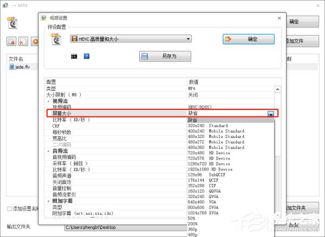This screenshot has width=325, height=237.
Task: Select the 视频编码 row
Action: pos(159,107)
